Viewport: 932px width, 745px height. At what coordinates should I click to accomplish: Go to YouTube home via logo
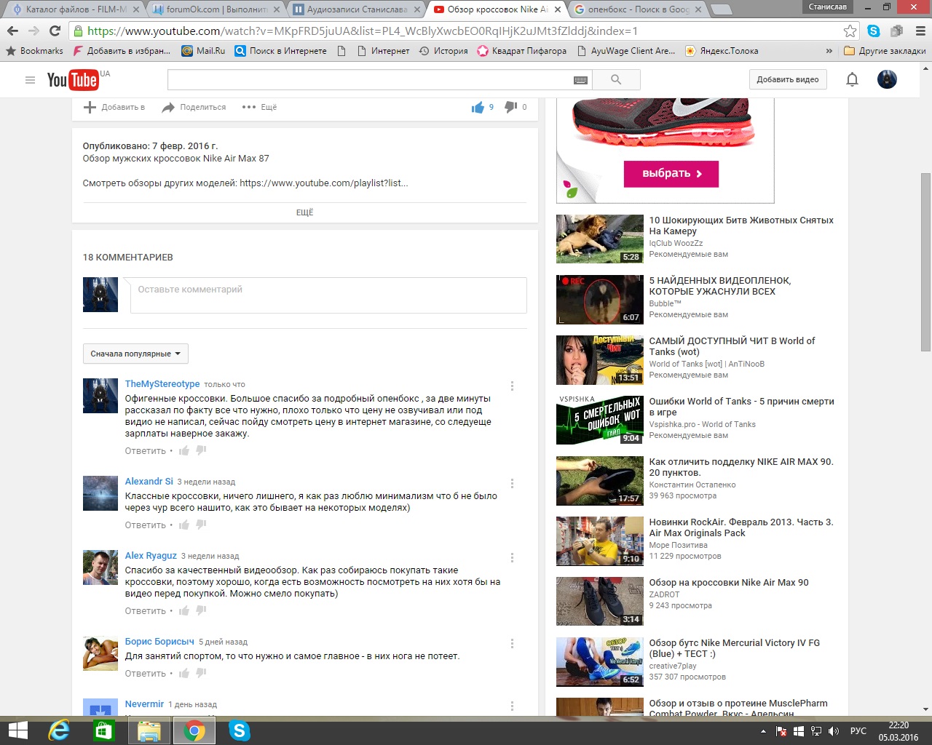(73, 80)
